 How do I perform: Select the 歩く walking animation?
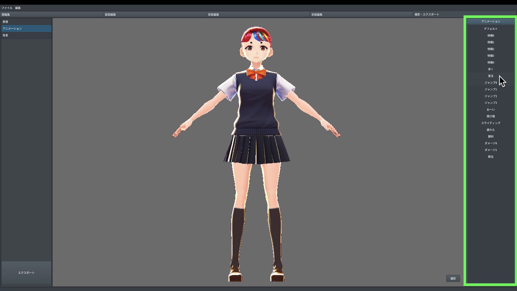490,69
